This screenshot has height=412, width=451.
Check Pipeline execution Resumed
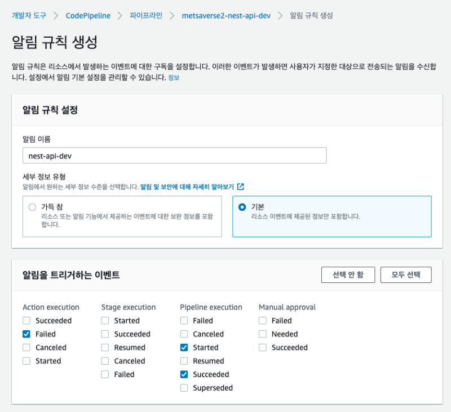tap(184, 361)
